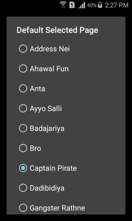Tap the SIM card 1 indicator icon
The width and height of the screenshot is (132, 221).
[x=72, y=6]
